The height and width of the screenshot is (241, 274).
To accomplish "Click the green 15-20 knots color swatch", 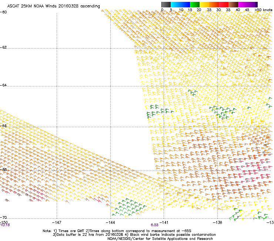I will [195, 4].
